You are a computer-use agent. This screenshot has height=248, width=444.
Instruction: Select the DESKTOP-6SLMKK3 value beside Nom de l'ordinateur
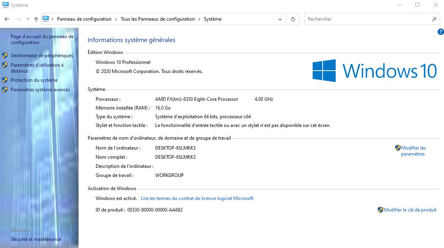(175, 148)
